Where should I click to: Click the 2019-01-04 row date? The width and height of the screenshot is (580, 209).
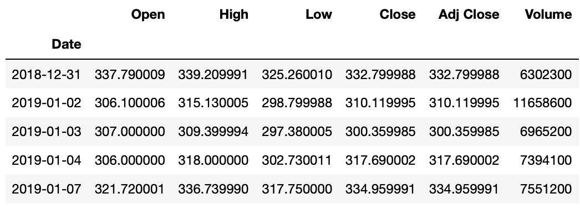click(46, 160)
